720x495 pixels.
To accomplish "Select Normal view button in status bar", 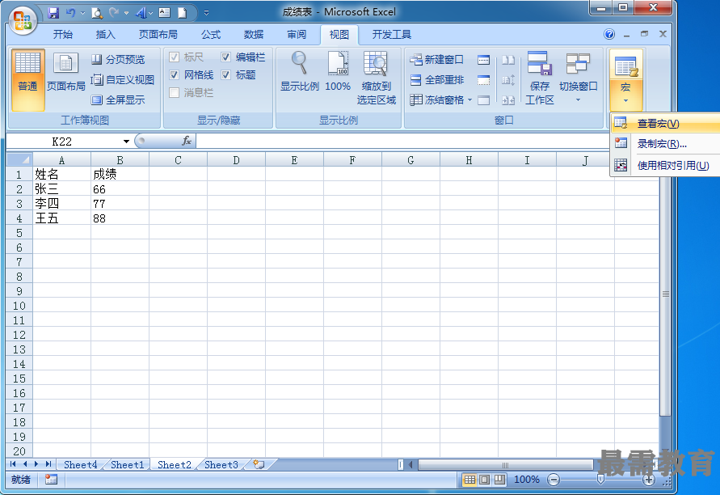I will (469, 480).
